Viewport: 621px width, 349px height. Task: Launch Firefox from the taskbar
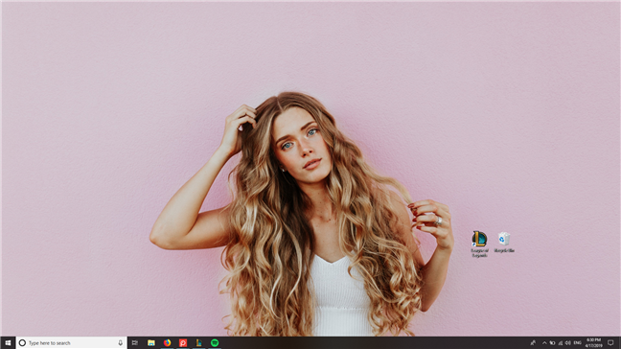click(167, 342)
